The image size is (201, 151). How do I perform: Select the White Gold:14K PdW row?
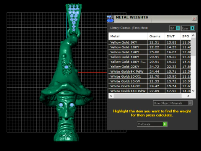coord(149,91)
